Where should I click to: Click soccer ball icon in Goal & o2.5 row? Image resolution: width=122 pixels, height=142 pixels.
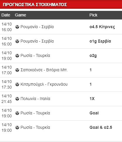point(17,127)
